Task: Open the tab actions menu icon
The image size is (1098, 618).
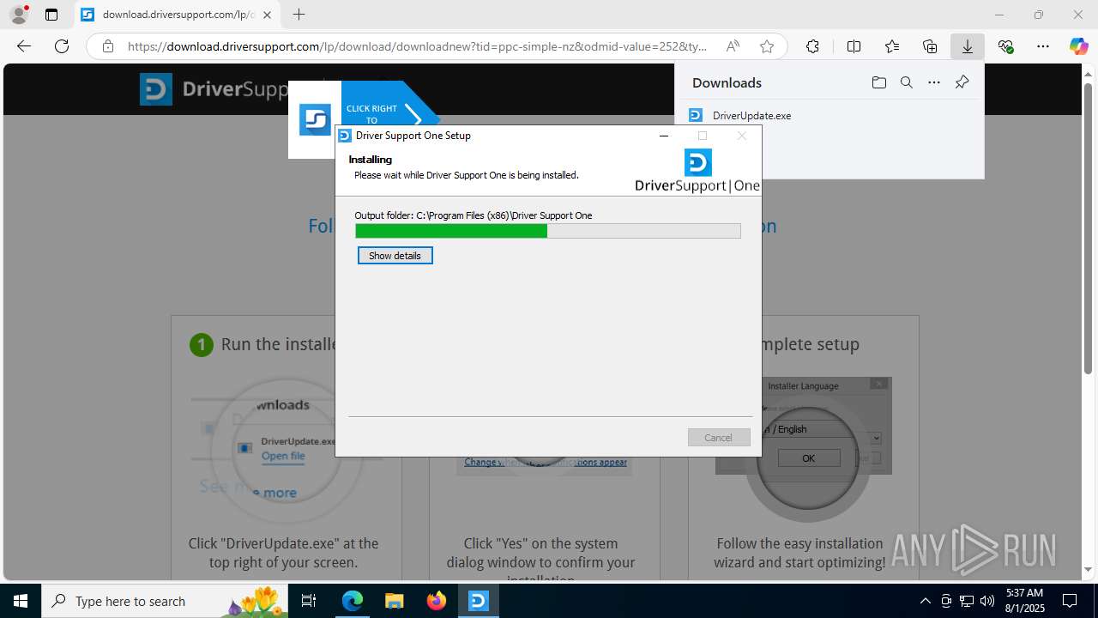Action: pos(51,15)
